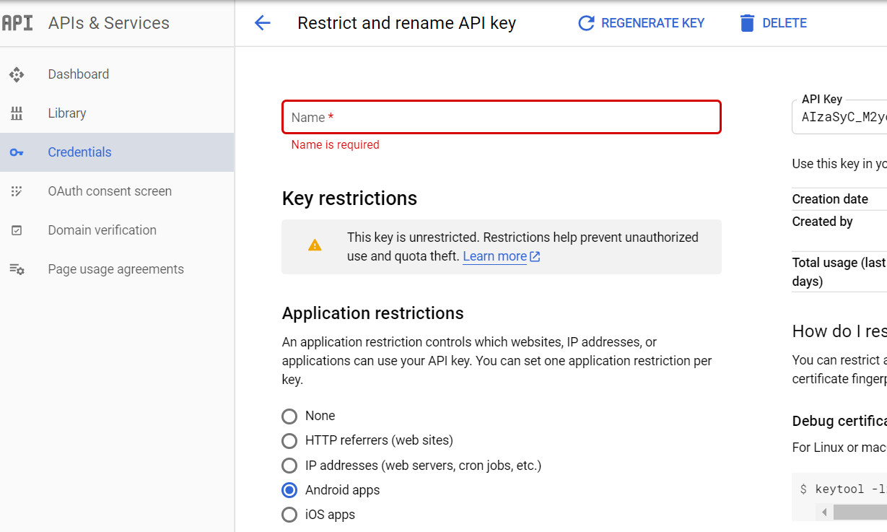Open the Learn more link
The image size is (887, 532).
tap(495, 256)
